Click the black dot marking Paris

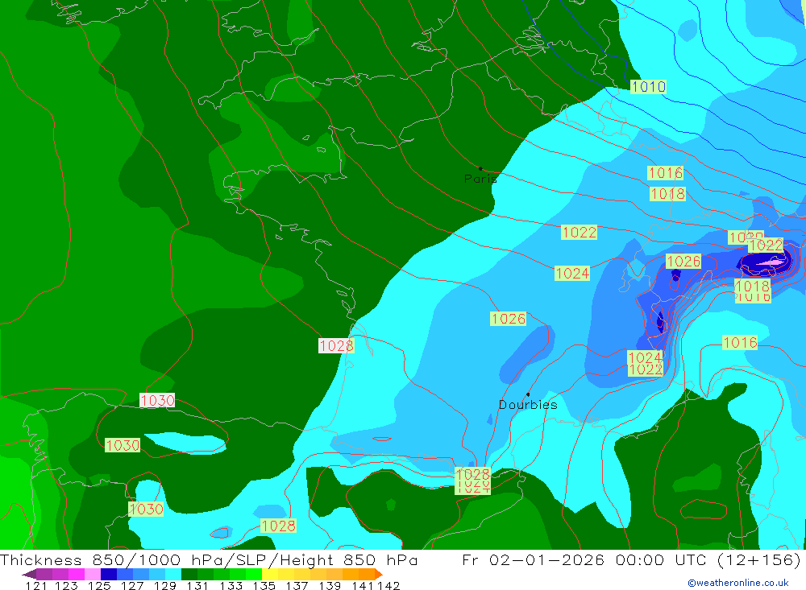click(480, 168)
